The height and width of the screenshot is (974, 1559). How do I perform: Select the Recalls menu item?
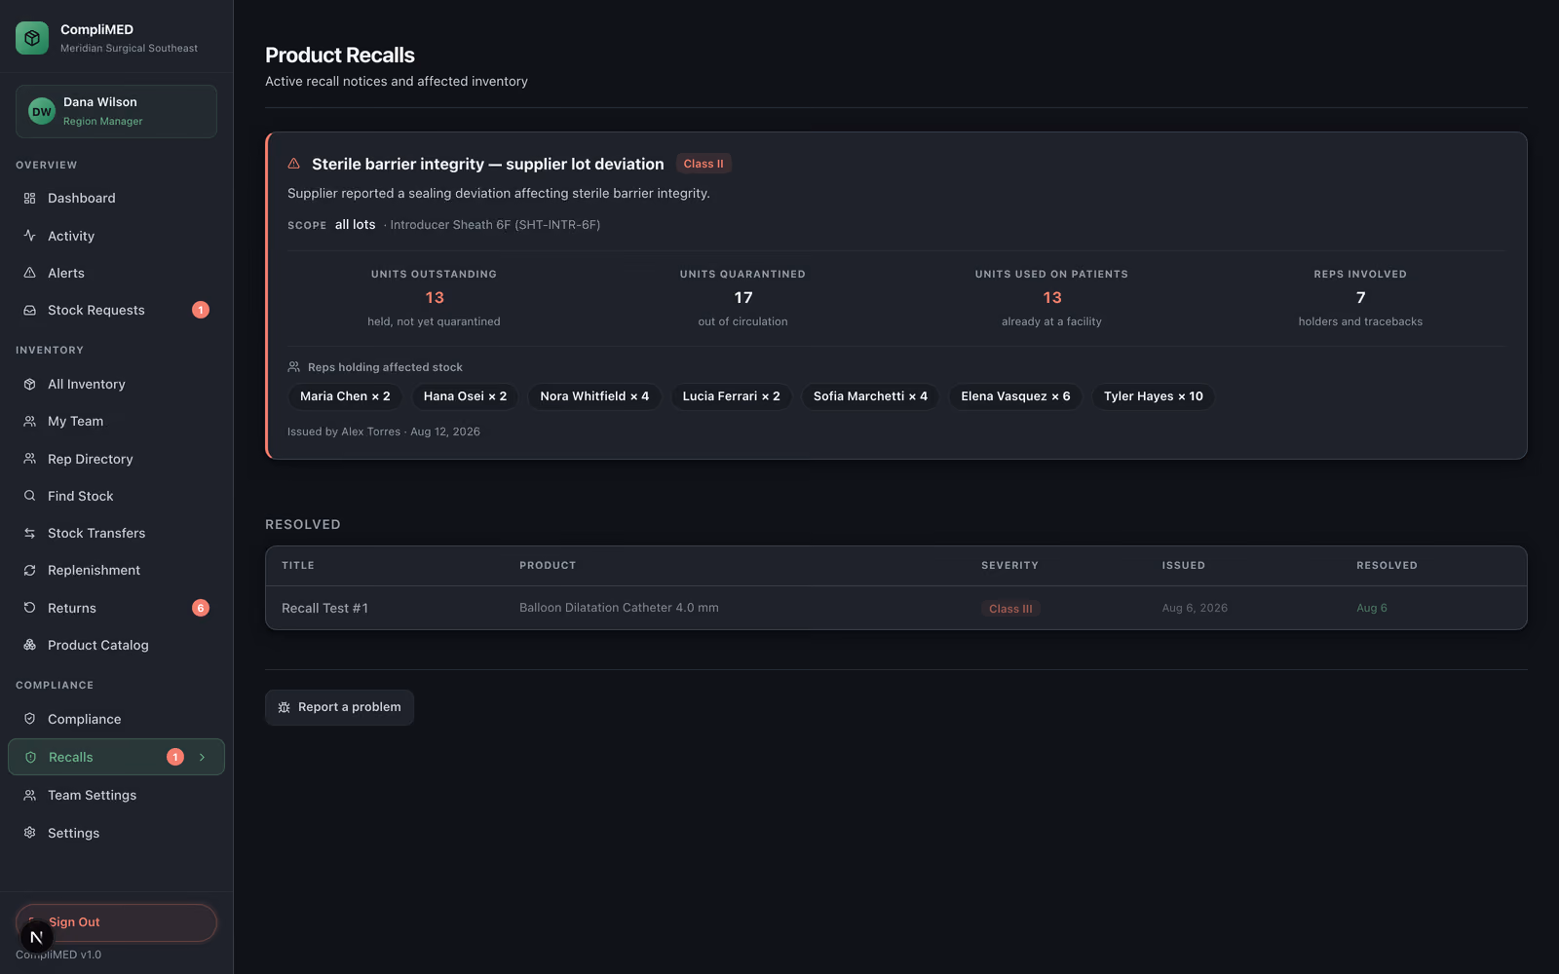click(x=116, y=757)
